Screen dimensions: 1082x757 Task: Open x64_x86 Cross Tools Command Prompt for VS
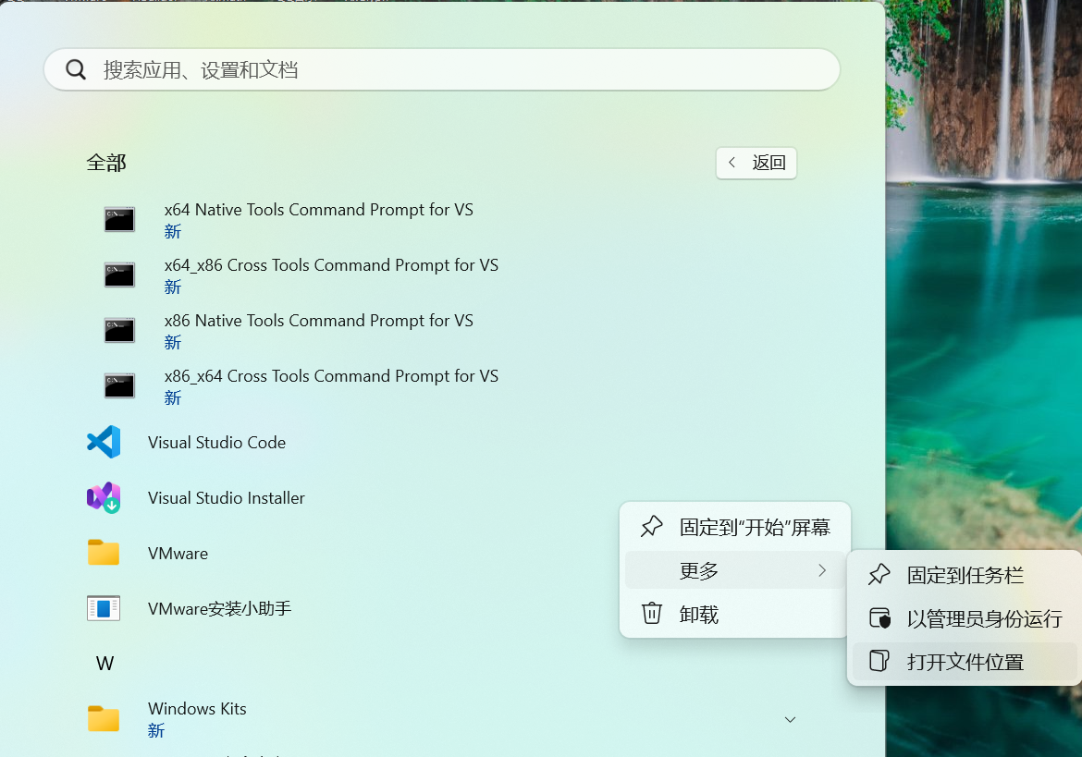[x=331, y=265]
